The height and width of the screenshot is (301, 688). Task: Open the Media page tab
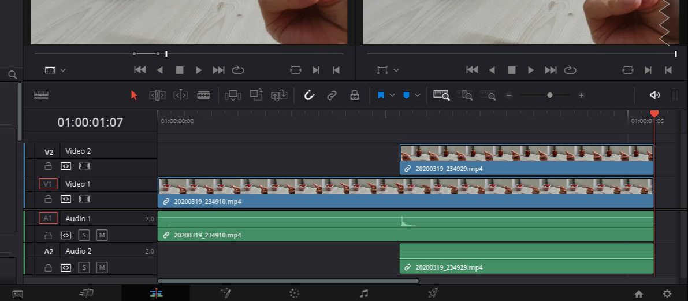coord(17,293)
